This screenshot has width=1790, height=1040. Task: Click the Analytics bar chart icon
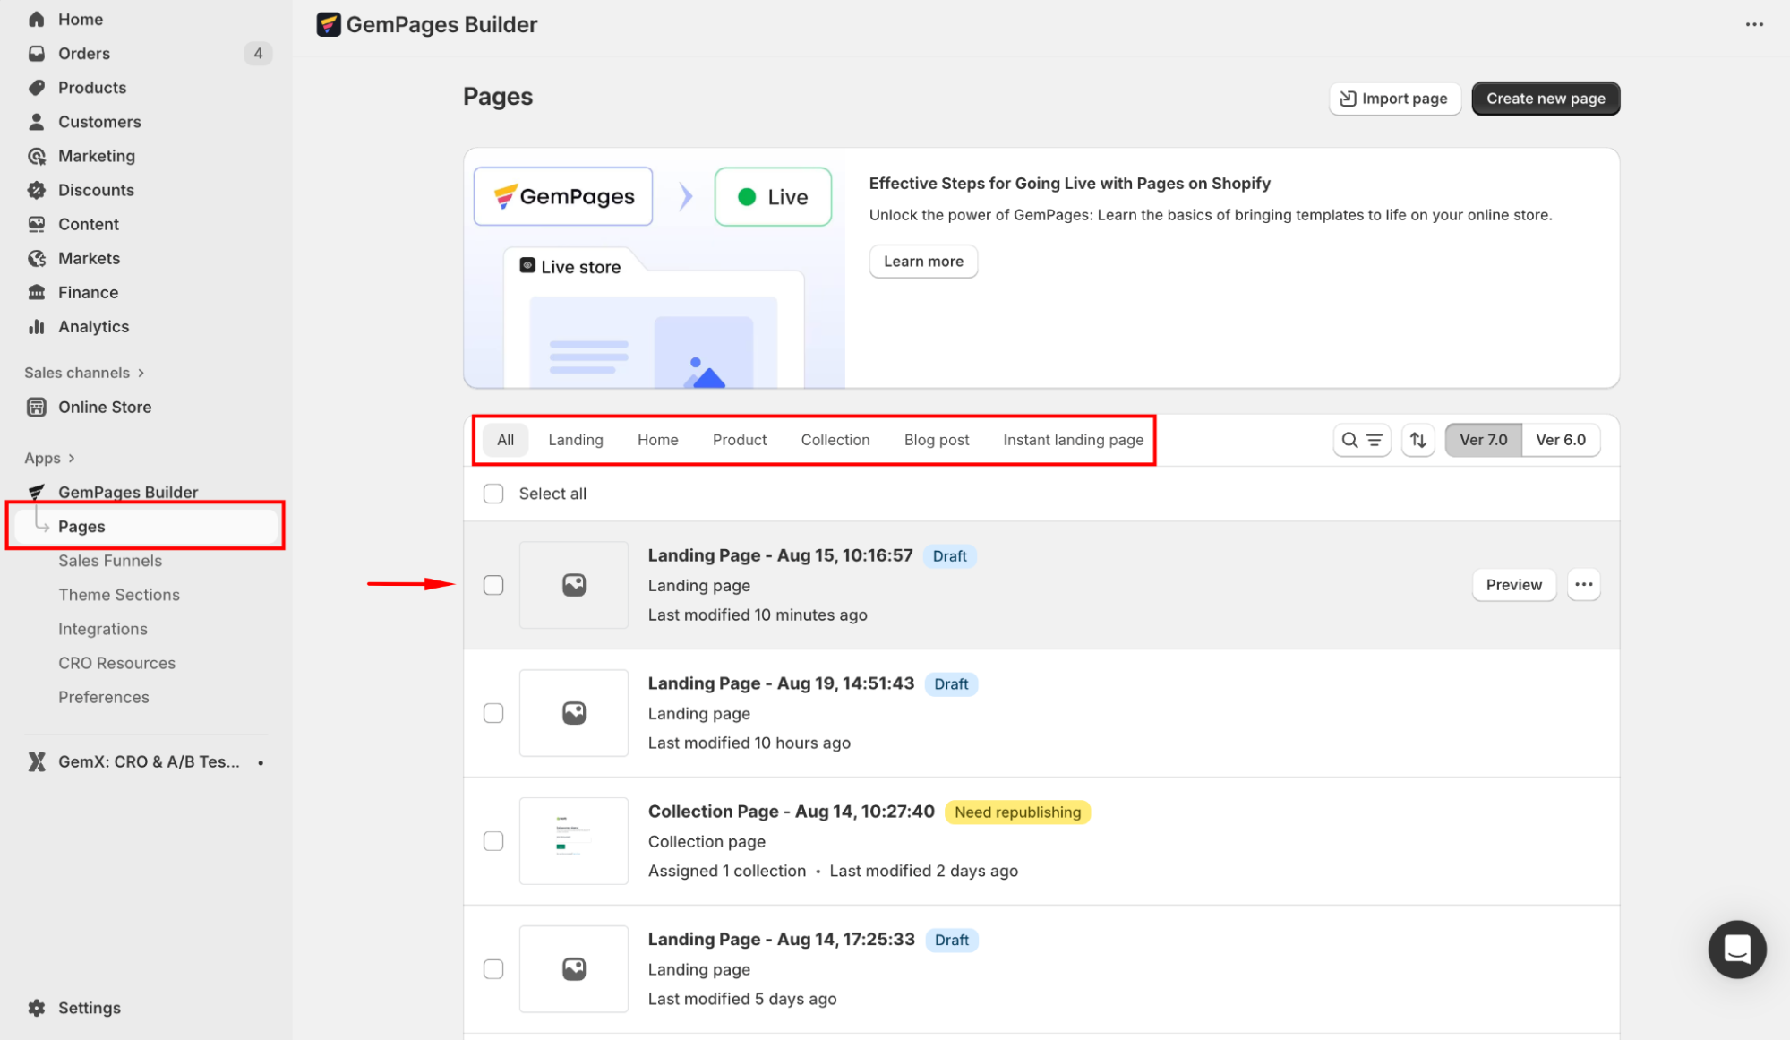(37, 327)
